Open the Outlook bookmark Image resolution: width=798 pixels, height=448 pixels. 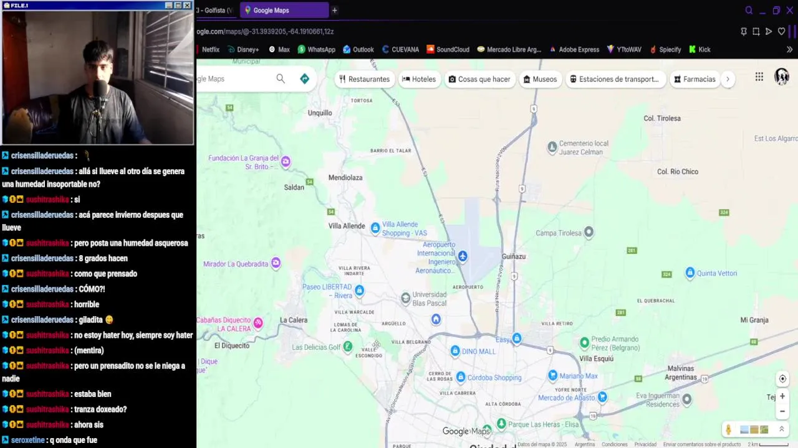coord(358,49)
